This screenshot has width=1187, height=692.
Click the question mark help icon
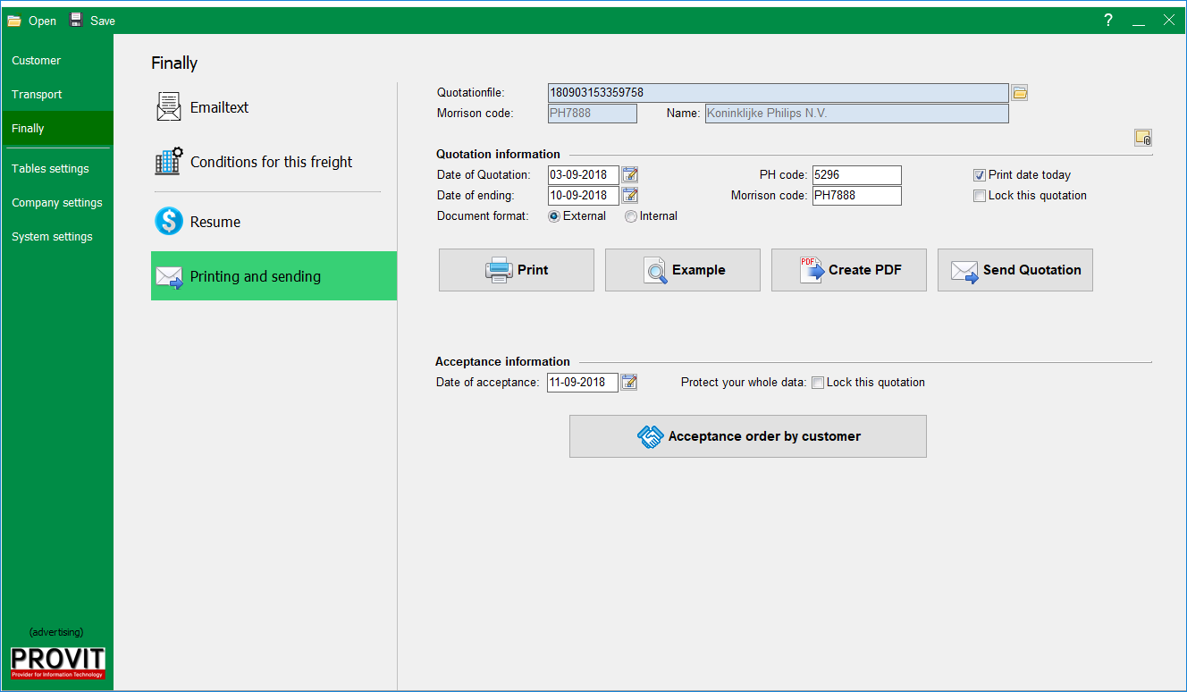point(1108,21)
